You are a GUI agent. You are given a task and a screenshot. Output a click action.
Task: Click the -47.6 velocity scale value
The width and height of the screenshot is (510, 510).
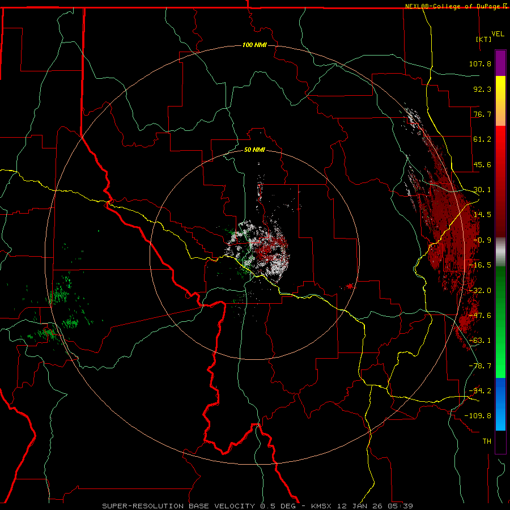[480, 316]
